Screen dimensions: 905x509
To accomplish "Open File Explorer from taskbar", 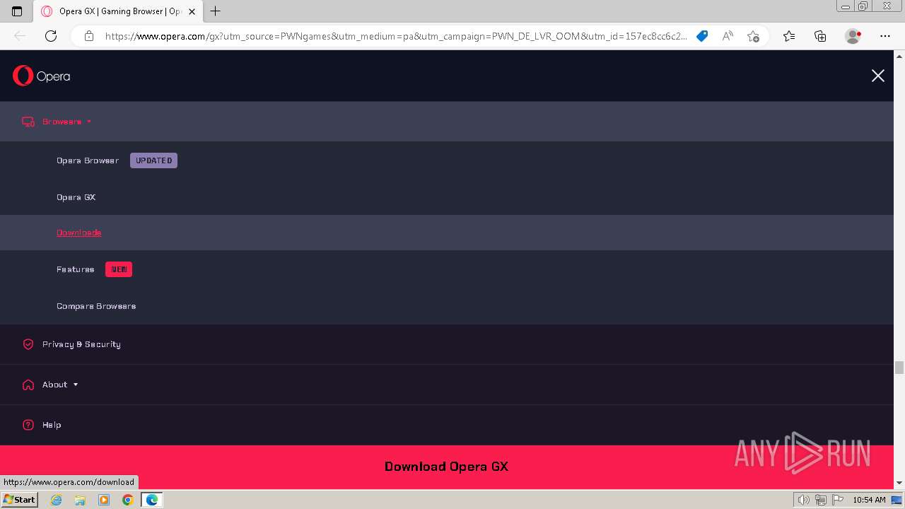I will (x=80, y=500).
